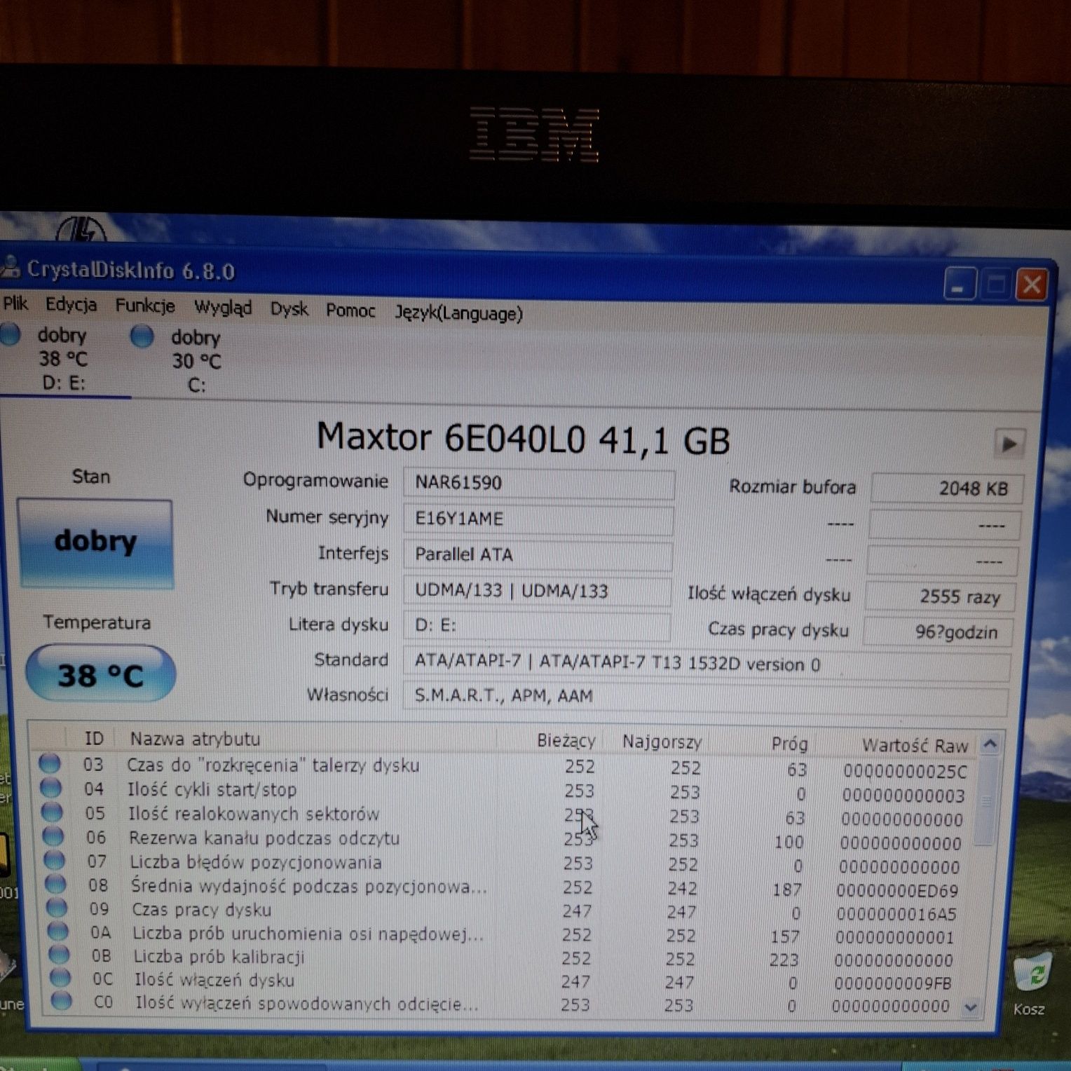Minimize the CrystalDiskInfo window
The width and height of the screenshot is (1071, 1071).
tap(958, 284)
